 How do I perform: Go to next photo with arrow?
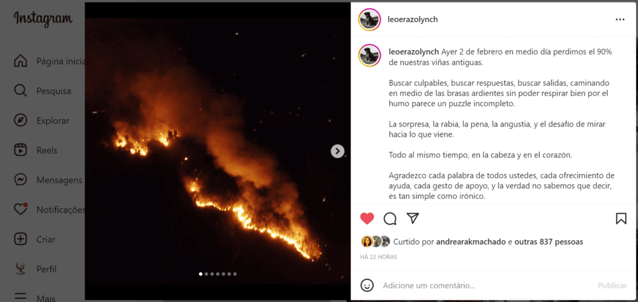click(x=337, y=152)
